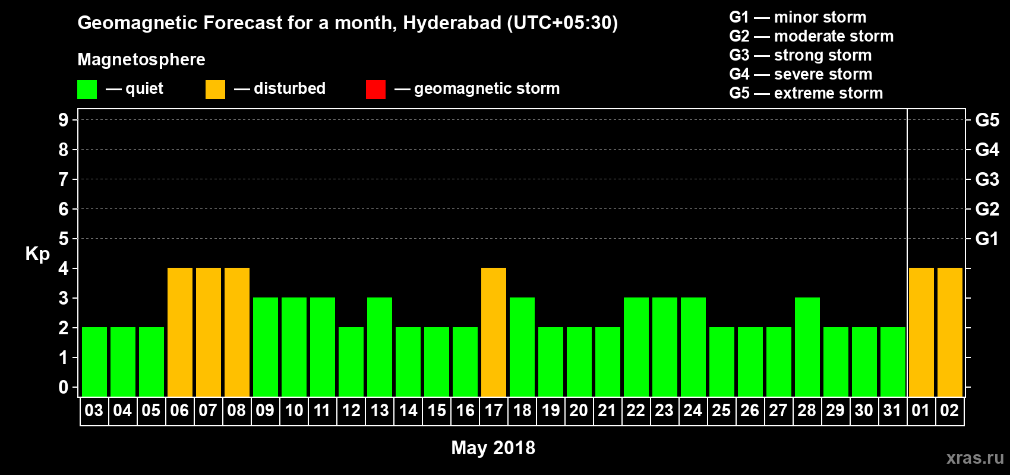Viewport: 1010px width, 475px height.
Task: Click the G2 label on right axis
Action: pos(987,209)
